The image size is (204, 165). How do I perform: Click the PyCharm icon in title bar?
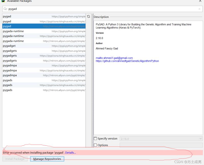[3, 1]
